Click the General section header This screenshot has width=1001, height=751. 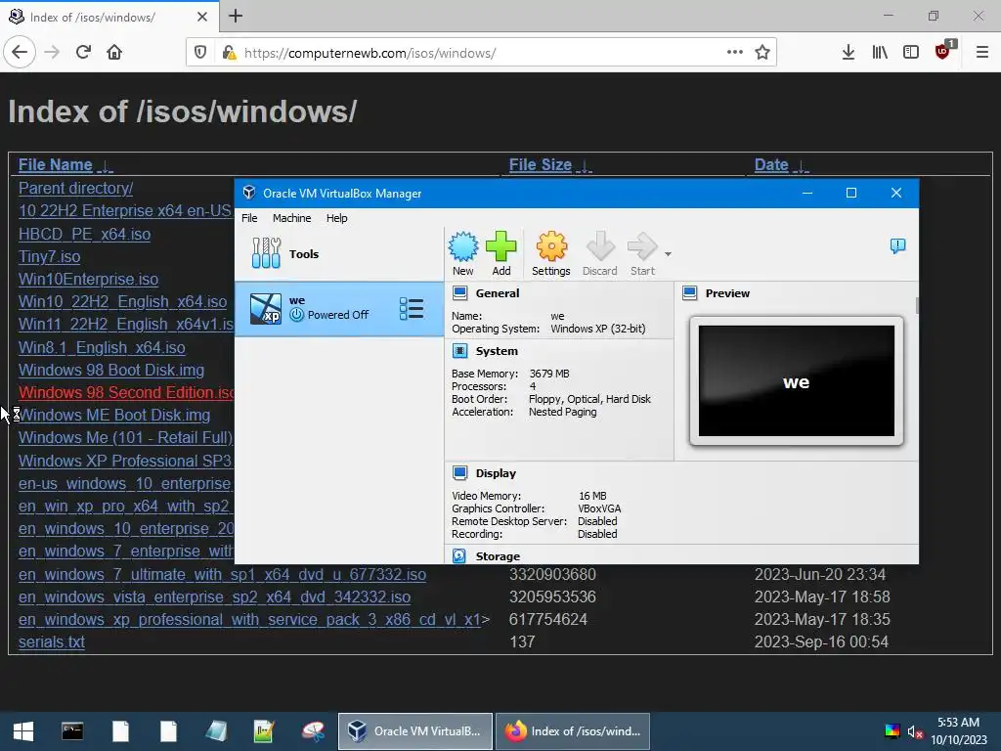pyautogui.click(x=497, y=293)
